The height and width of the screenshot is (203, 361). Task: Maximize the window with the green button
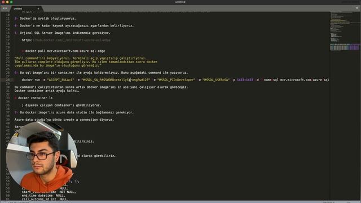[x=11, y=2]
